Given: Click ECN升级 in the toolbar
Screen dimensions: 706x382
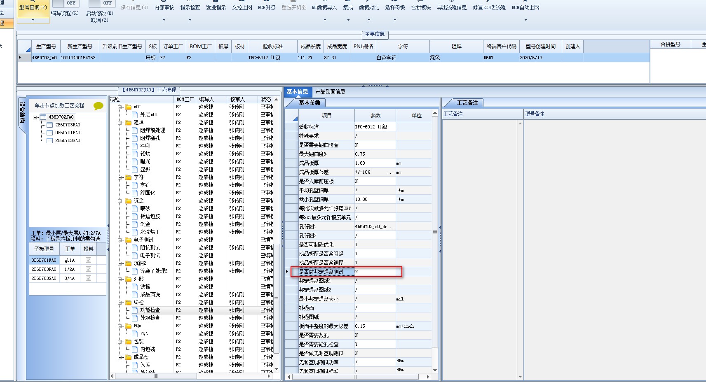Looking at the screenshot, I should click(267, 7).
